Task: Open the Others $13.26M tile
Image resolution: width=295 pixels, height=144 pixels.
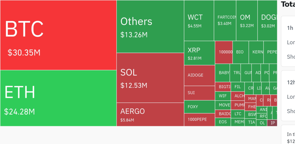Action: pyautogui.click(x=150, y=27)
